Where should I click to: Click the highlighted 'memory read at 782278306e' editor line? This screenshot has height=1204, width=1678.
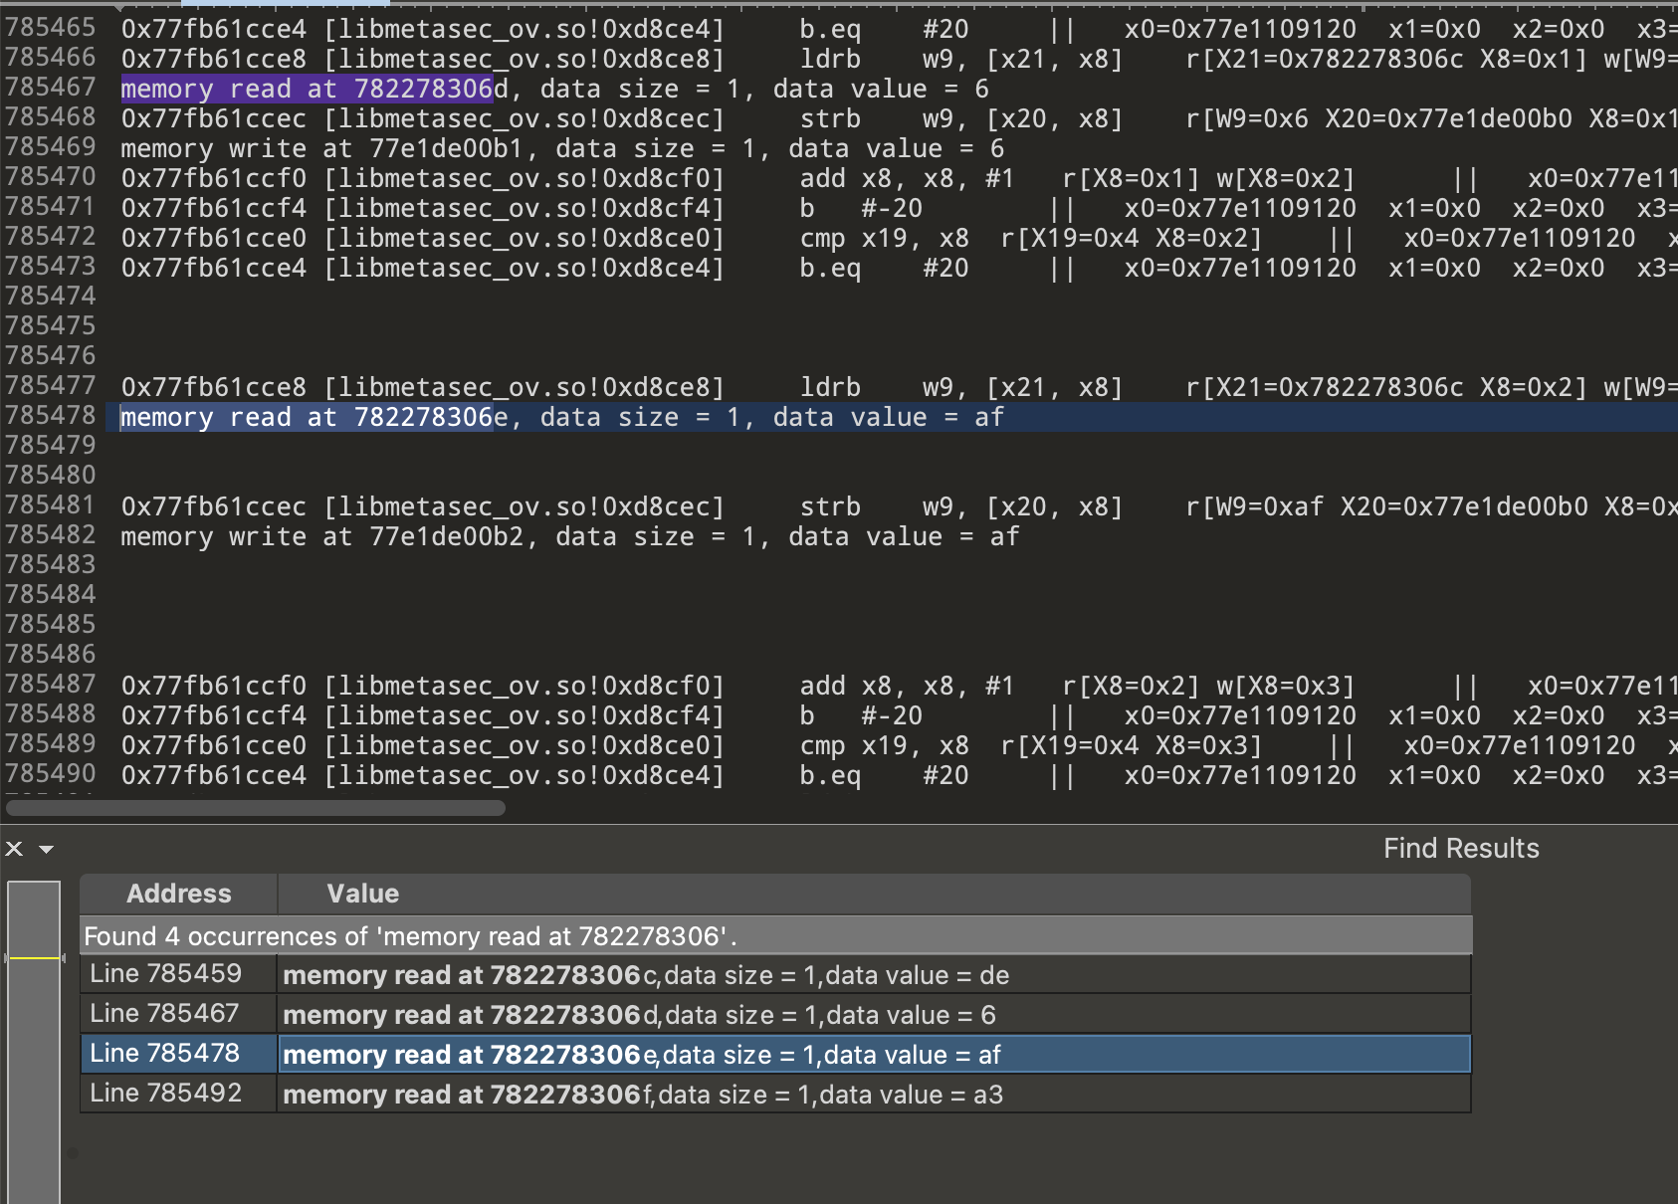561,418
